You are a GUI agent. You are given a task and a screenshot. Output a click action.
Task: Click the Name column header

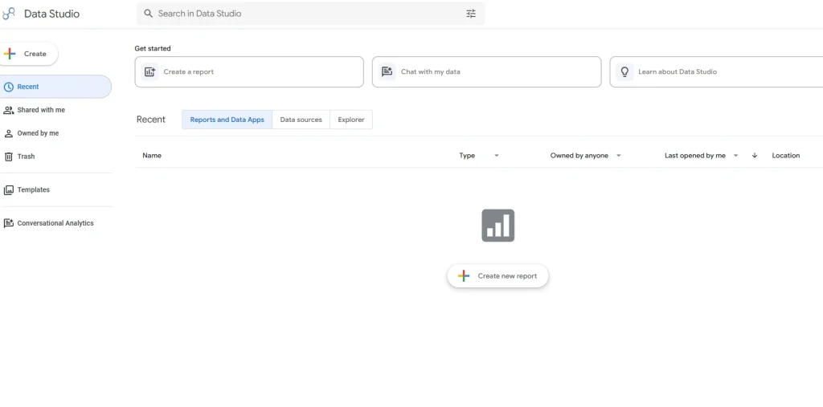tap(152, 155)
